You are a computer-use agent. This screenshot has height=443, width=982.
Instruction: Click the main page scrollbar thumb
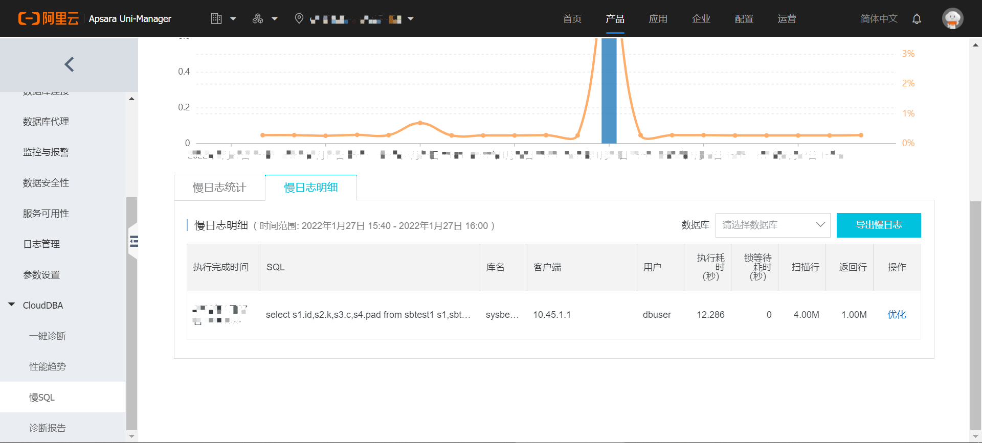click(x=975, y=316)
